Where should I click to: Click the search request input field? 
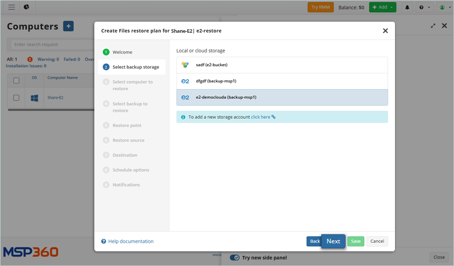50,44
